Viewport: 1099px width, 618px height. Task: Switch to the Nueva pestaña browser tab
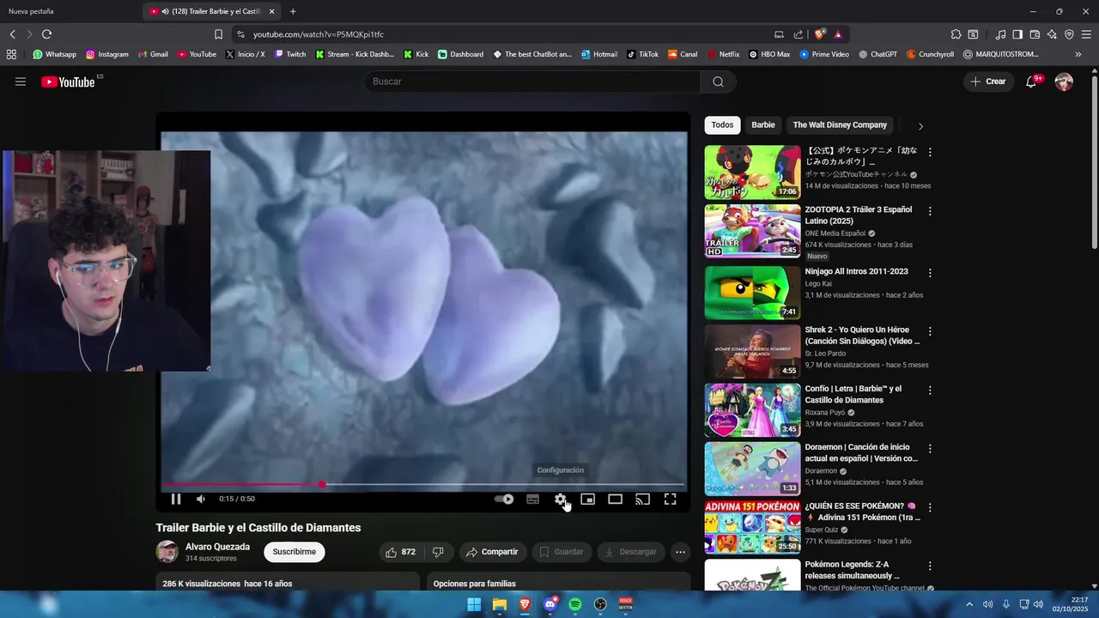tap(31, 11)
